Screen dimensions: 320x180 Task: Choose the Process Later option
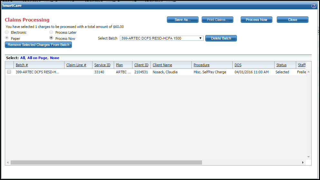click(51, 32)
